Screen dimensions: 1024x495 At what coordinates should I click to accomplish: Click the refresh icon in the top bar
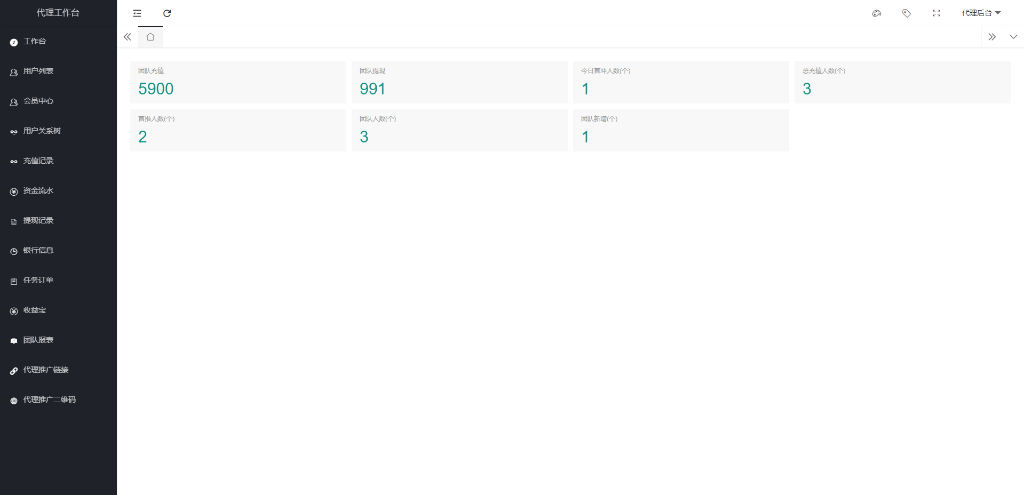point(167,13)
